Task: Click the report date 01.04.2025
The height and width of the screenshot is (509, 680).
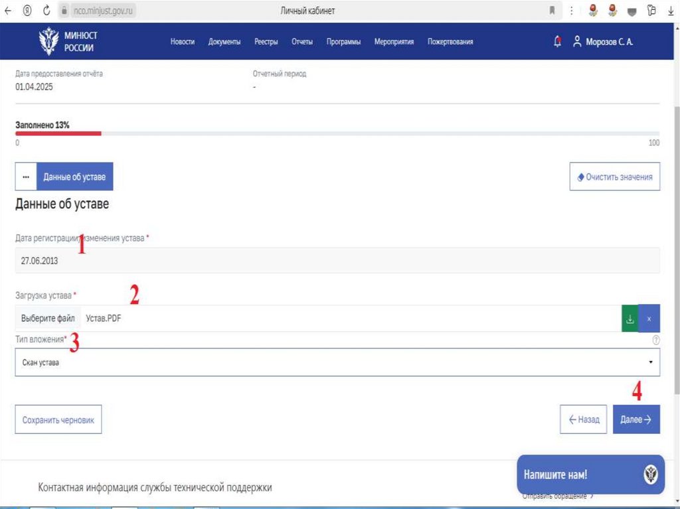Action: coord(35,87)
